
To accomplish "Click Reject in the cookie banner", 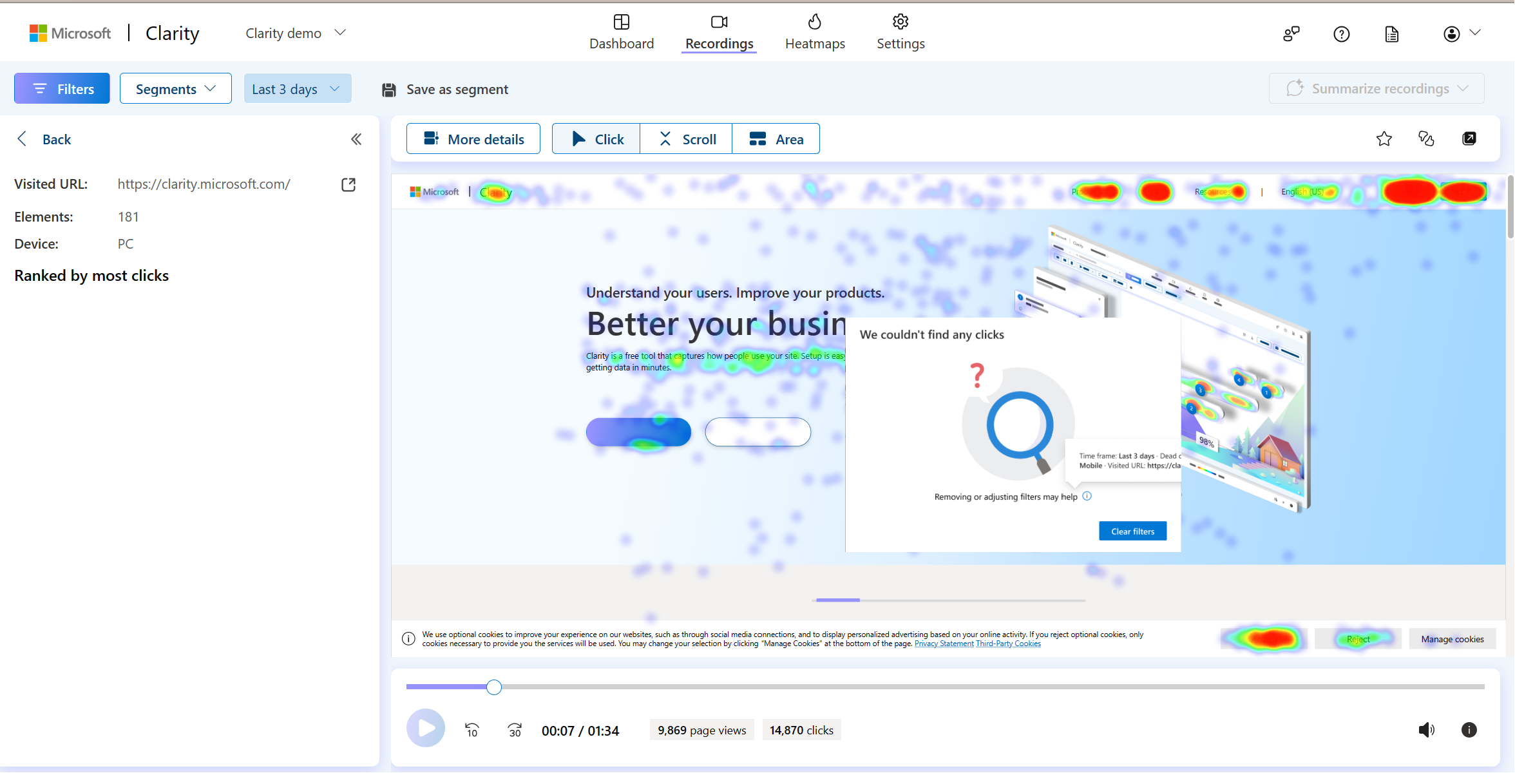I will (x=1358, y=639).
